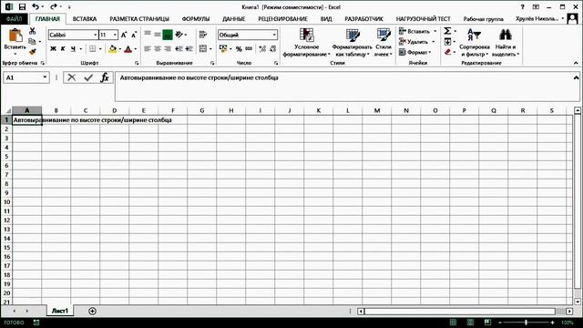Click the Fill down icon

click(x=447, y=42)
